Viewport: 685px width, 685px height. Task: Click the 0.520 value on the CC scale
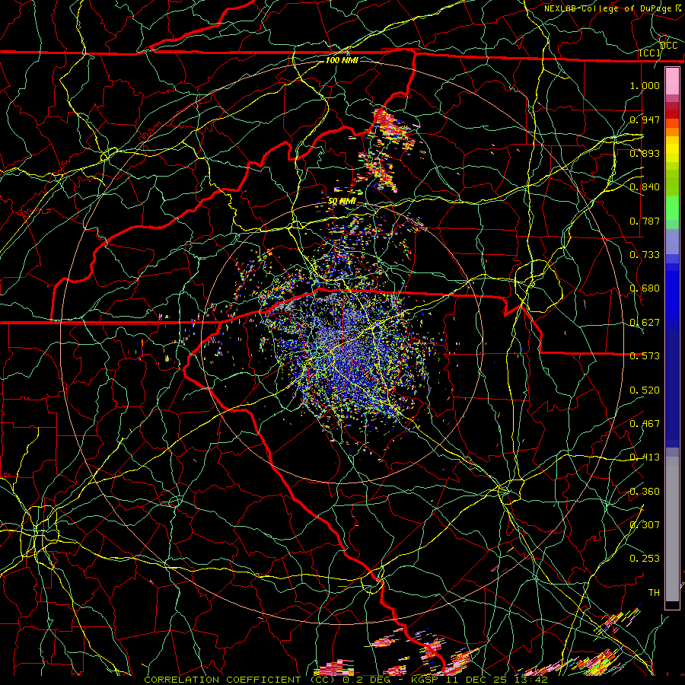click(x=645, y=390)
